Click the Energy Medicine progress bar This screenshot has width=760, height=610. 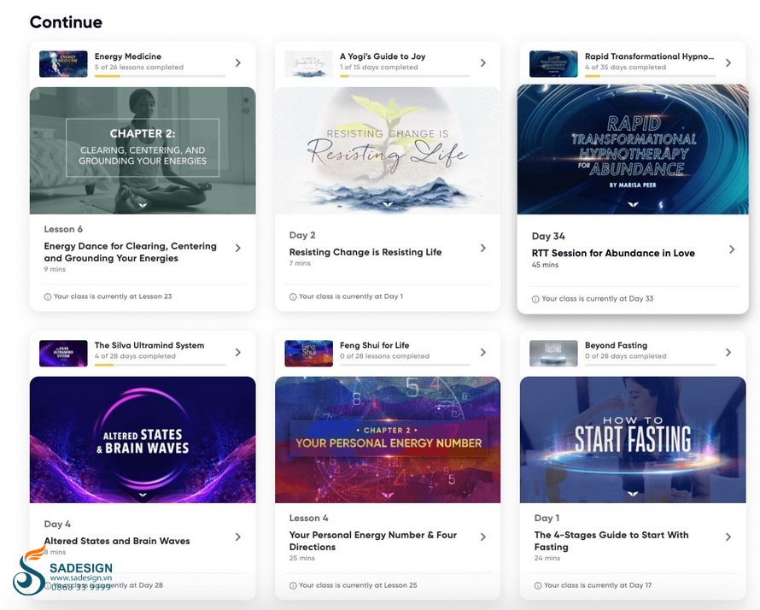[x=160, y=76]
